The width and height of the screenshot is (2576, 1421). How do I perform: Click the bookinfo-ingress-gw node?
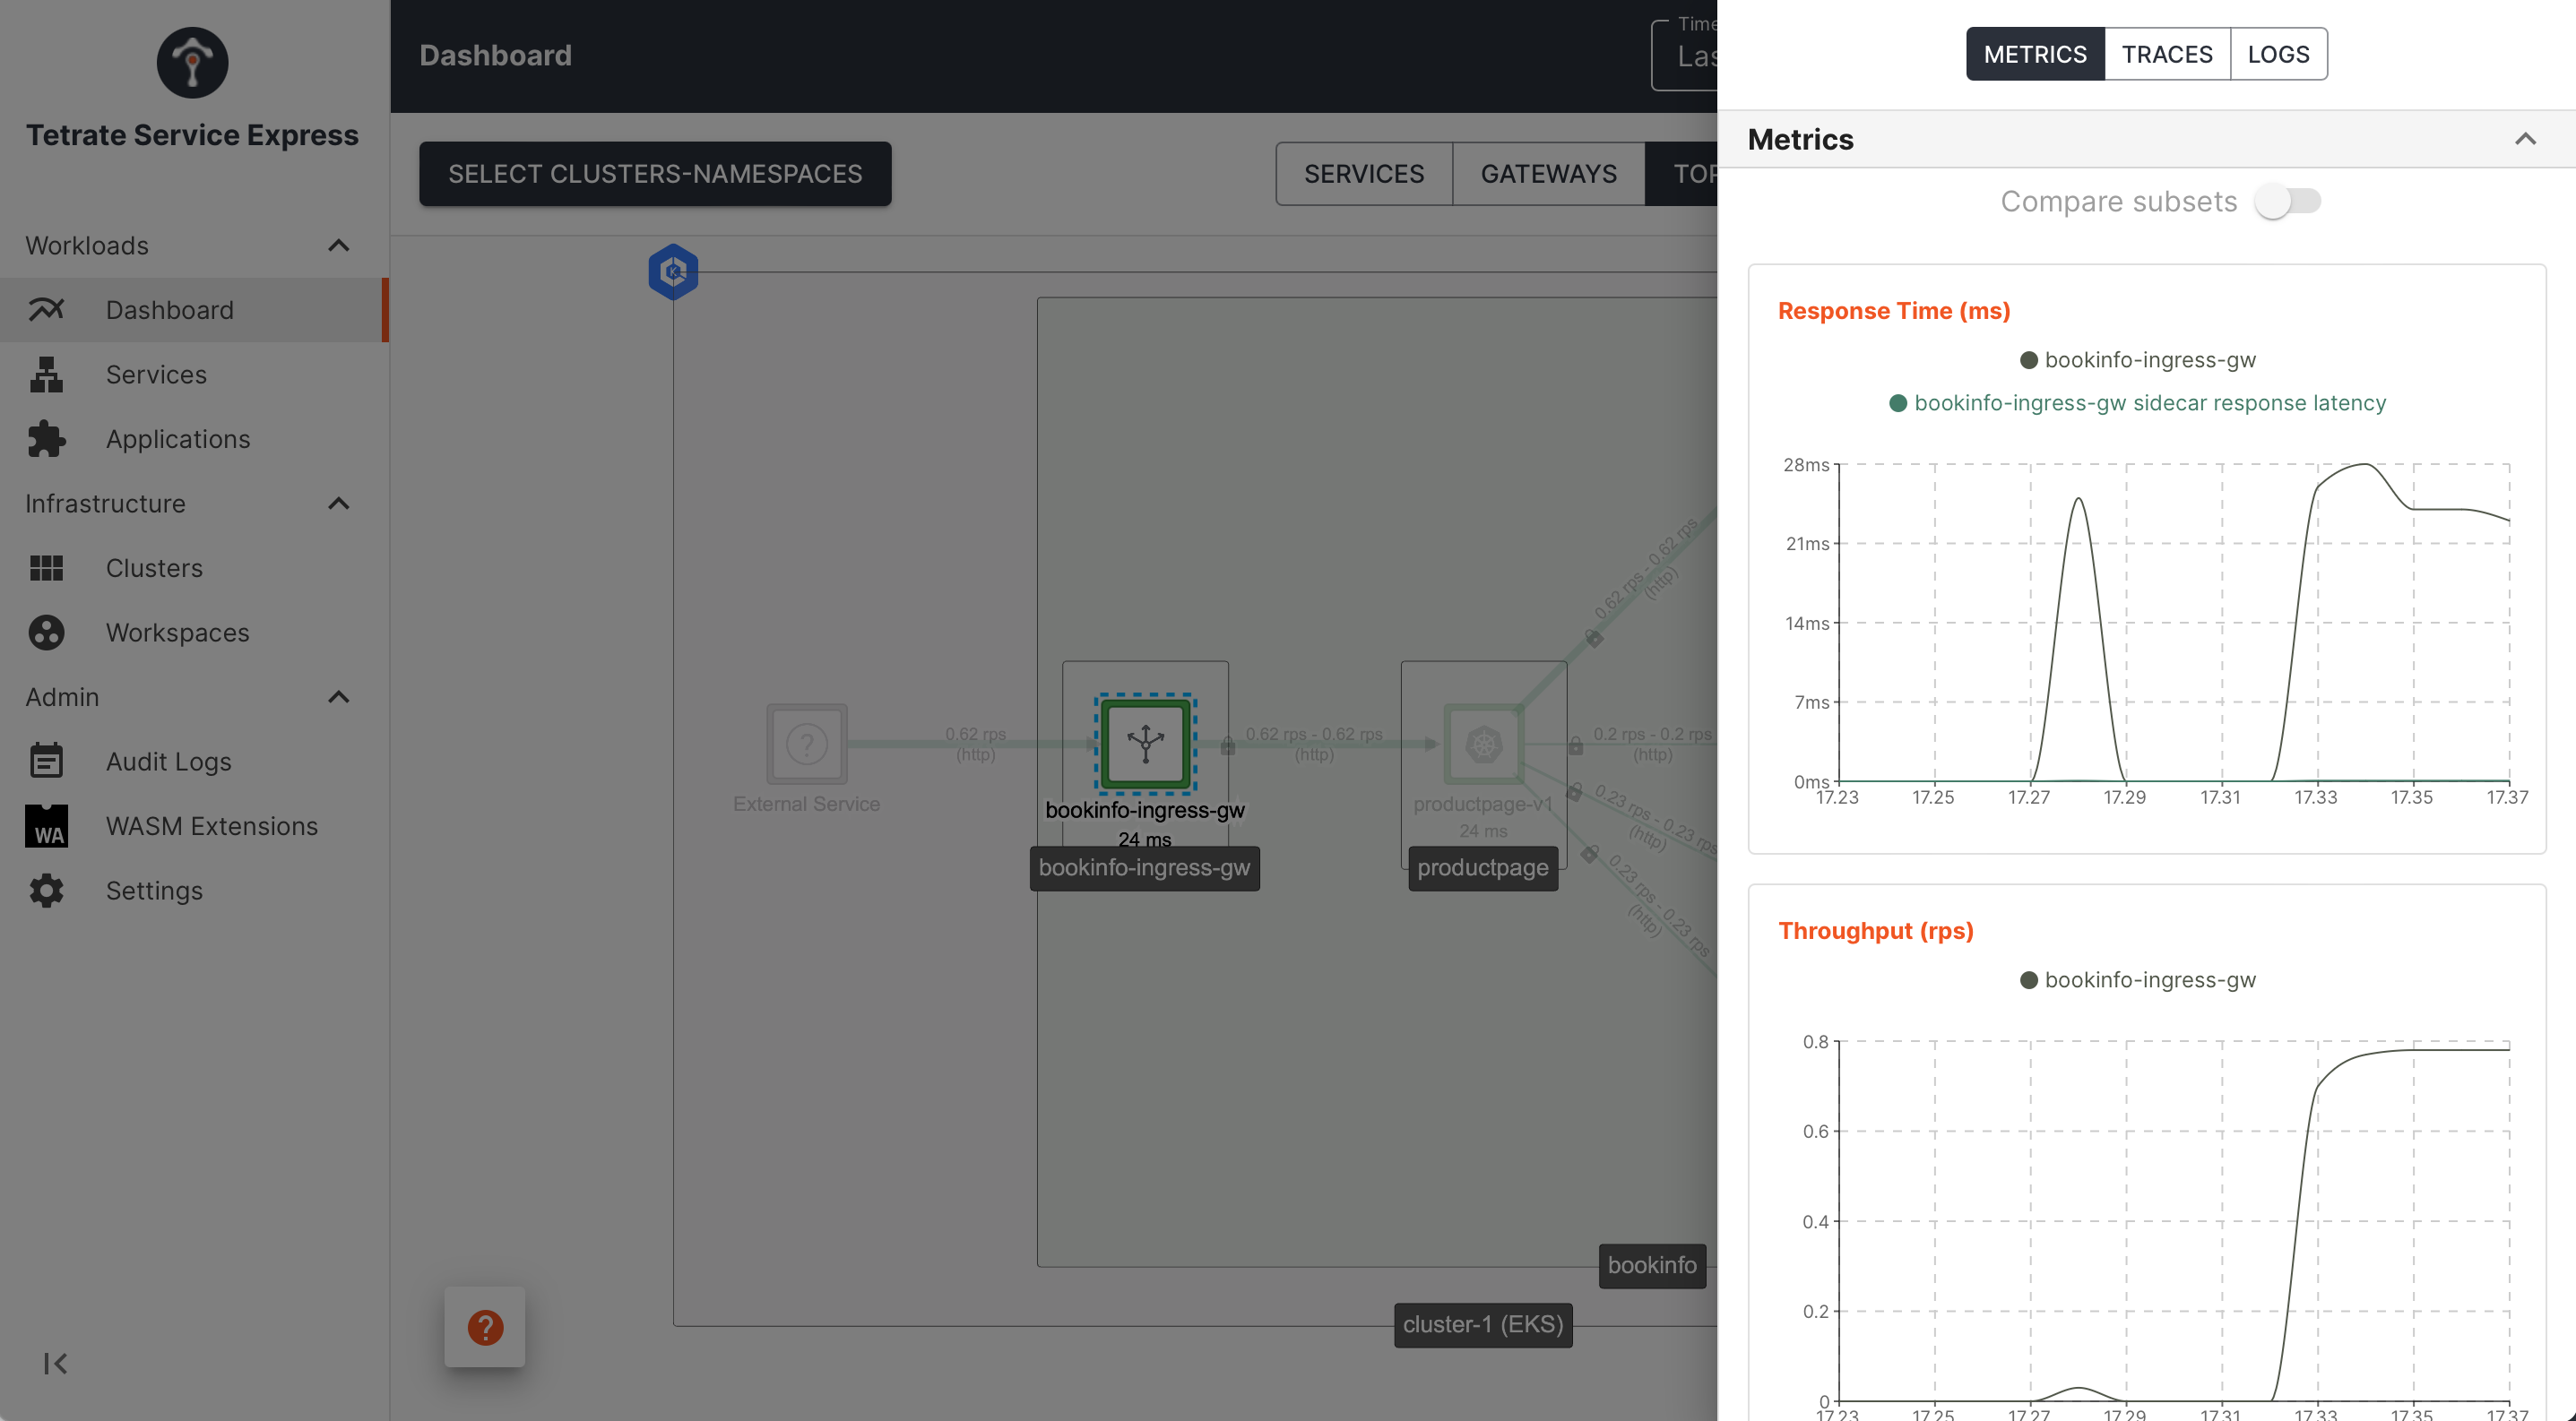[x=1145, y=742]
